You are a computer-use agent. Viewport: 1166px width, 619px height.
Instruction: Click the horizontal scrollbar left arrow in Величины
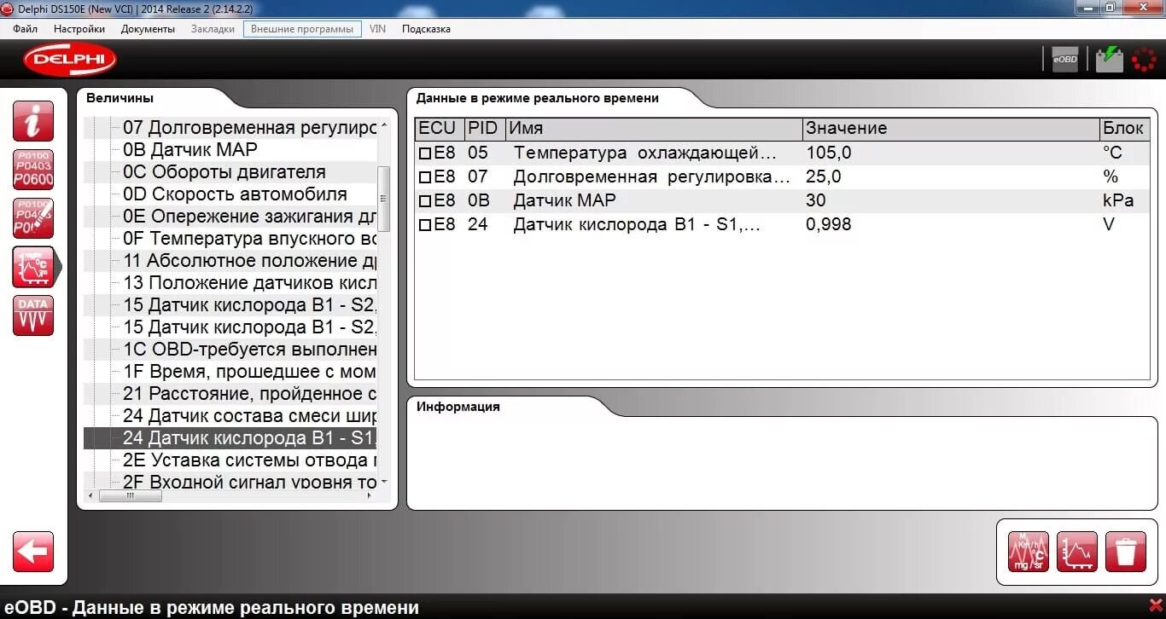90,495
